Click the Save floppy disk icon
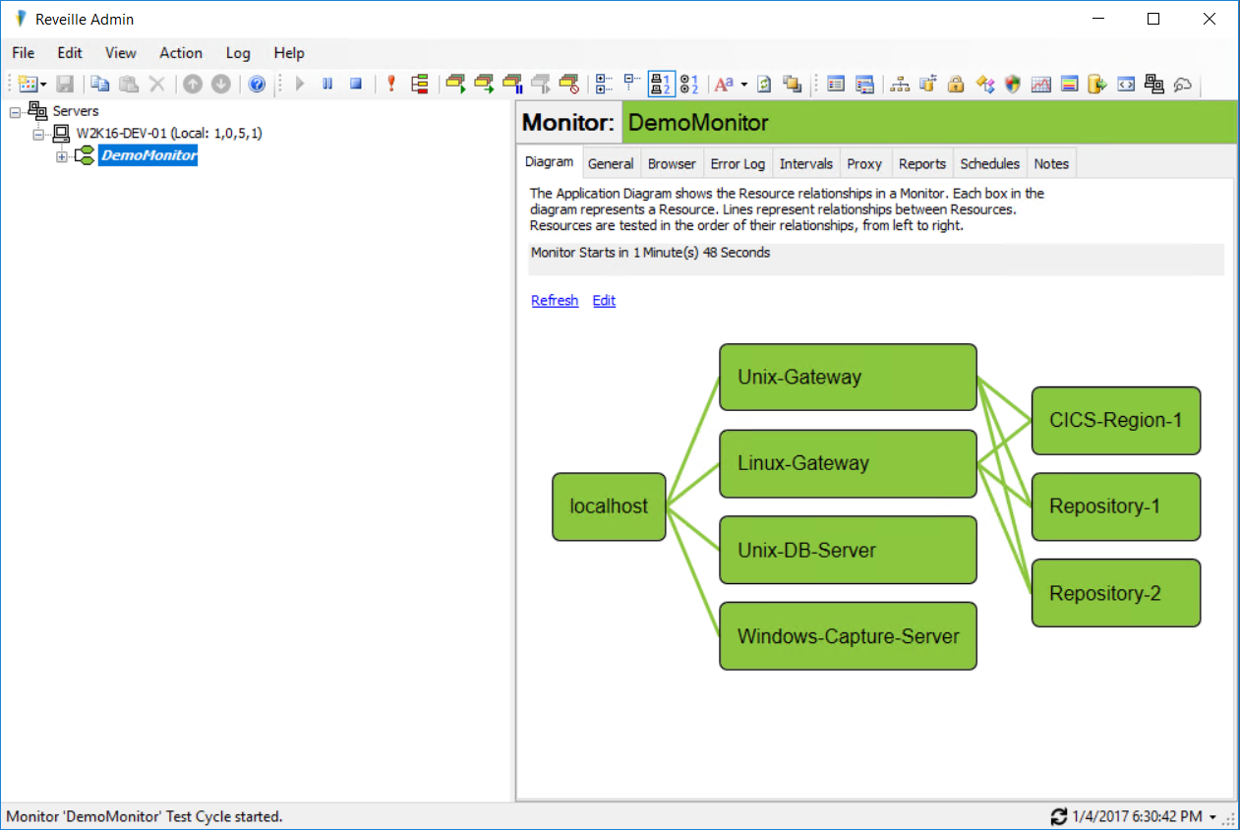 click(65, 85)
